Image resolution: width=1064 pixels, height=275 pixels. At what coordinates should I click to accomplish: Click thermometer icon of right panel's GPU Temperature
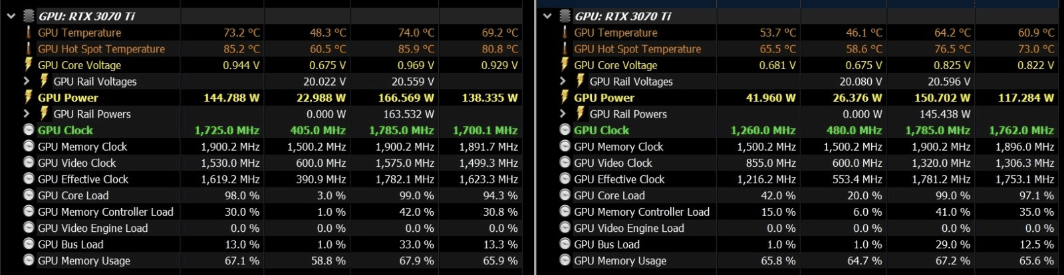[x=565, y=33]
